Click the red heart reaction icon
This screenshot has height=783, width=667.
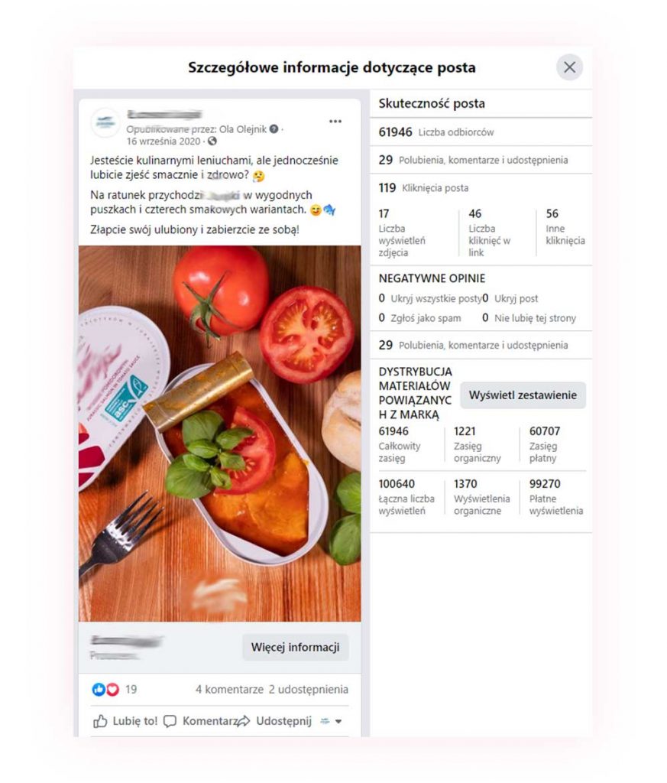[x=113, y=690]
